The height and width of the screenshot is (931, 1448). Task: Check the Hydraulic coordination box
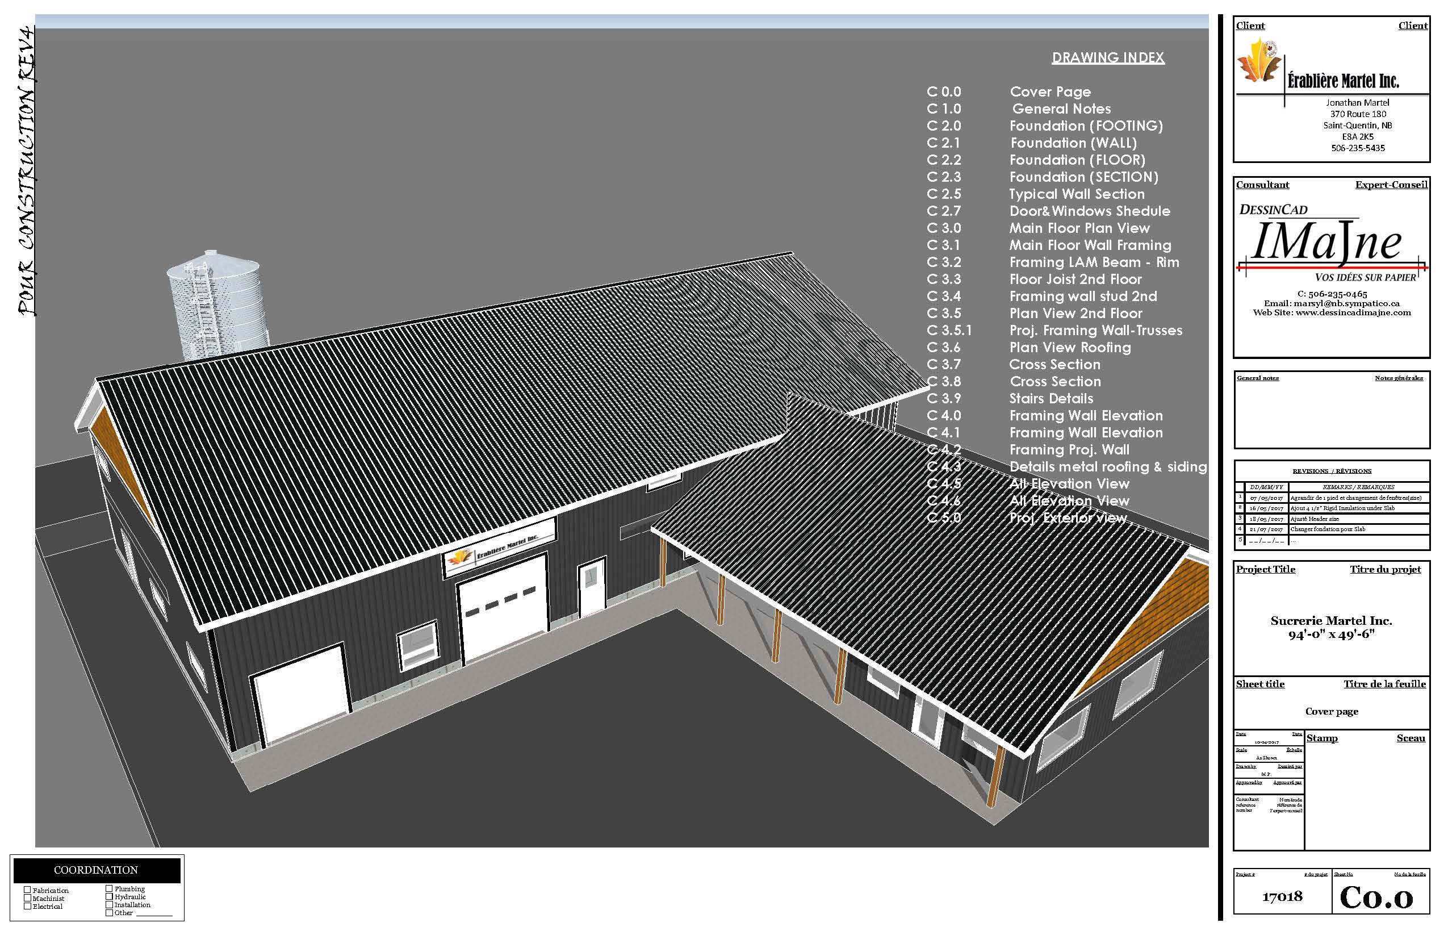[x=110, y=896]
